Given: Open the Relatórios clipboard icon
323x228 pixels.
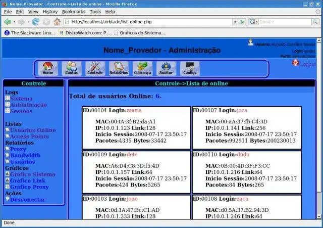Looking at the screenshot, I should tap(119, 68).
